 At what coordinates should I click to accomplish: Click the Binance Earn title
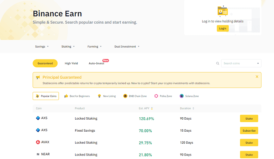point(57,14)
